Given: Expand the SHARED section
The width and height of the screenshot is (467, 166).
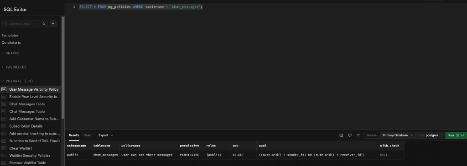Looking at the screenshot, I should (x=12, y=53).
